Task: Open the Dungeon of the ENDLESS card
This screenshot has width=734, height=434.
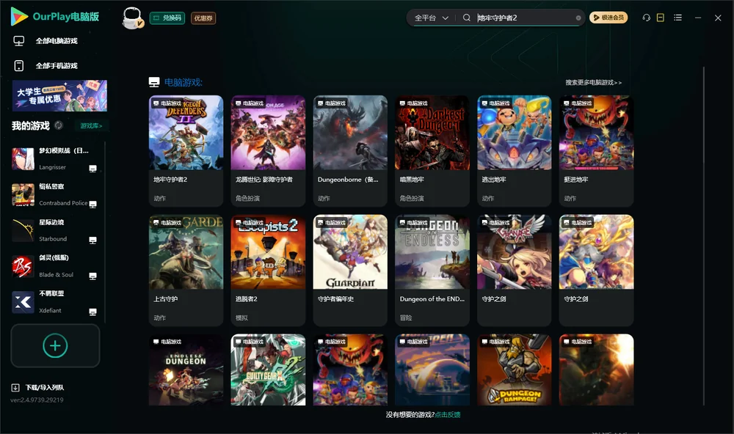Action: click(x=432, y=270)
